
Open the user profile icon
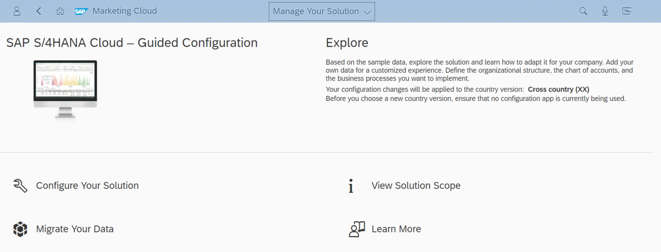[17, 11]
